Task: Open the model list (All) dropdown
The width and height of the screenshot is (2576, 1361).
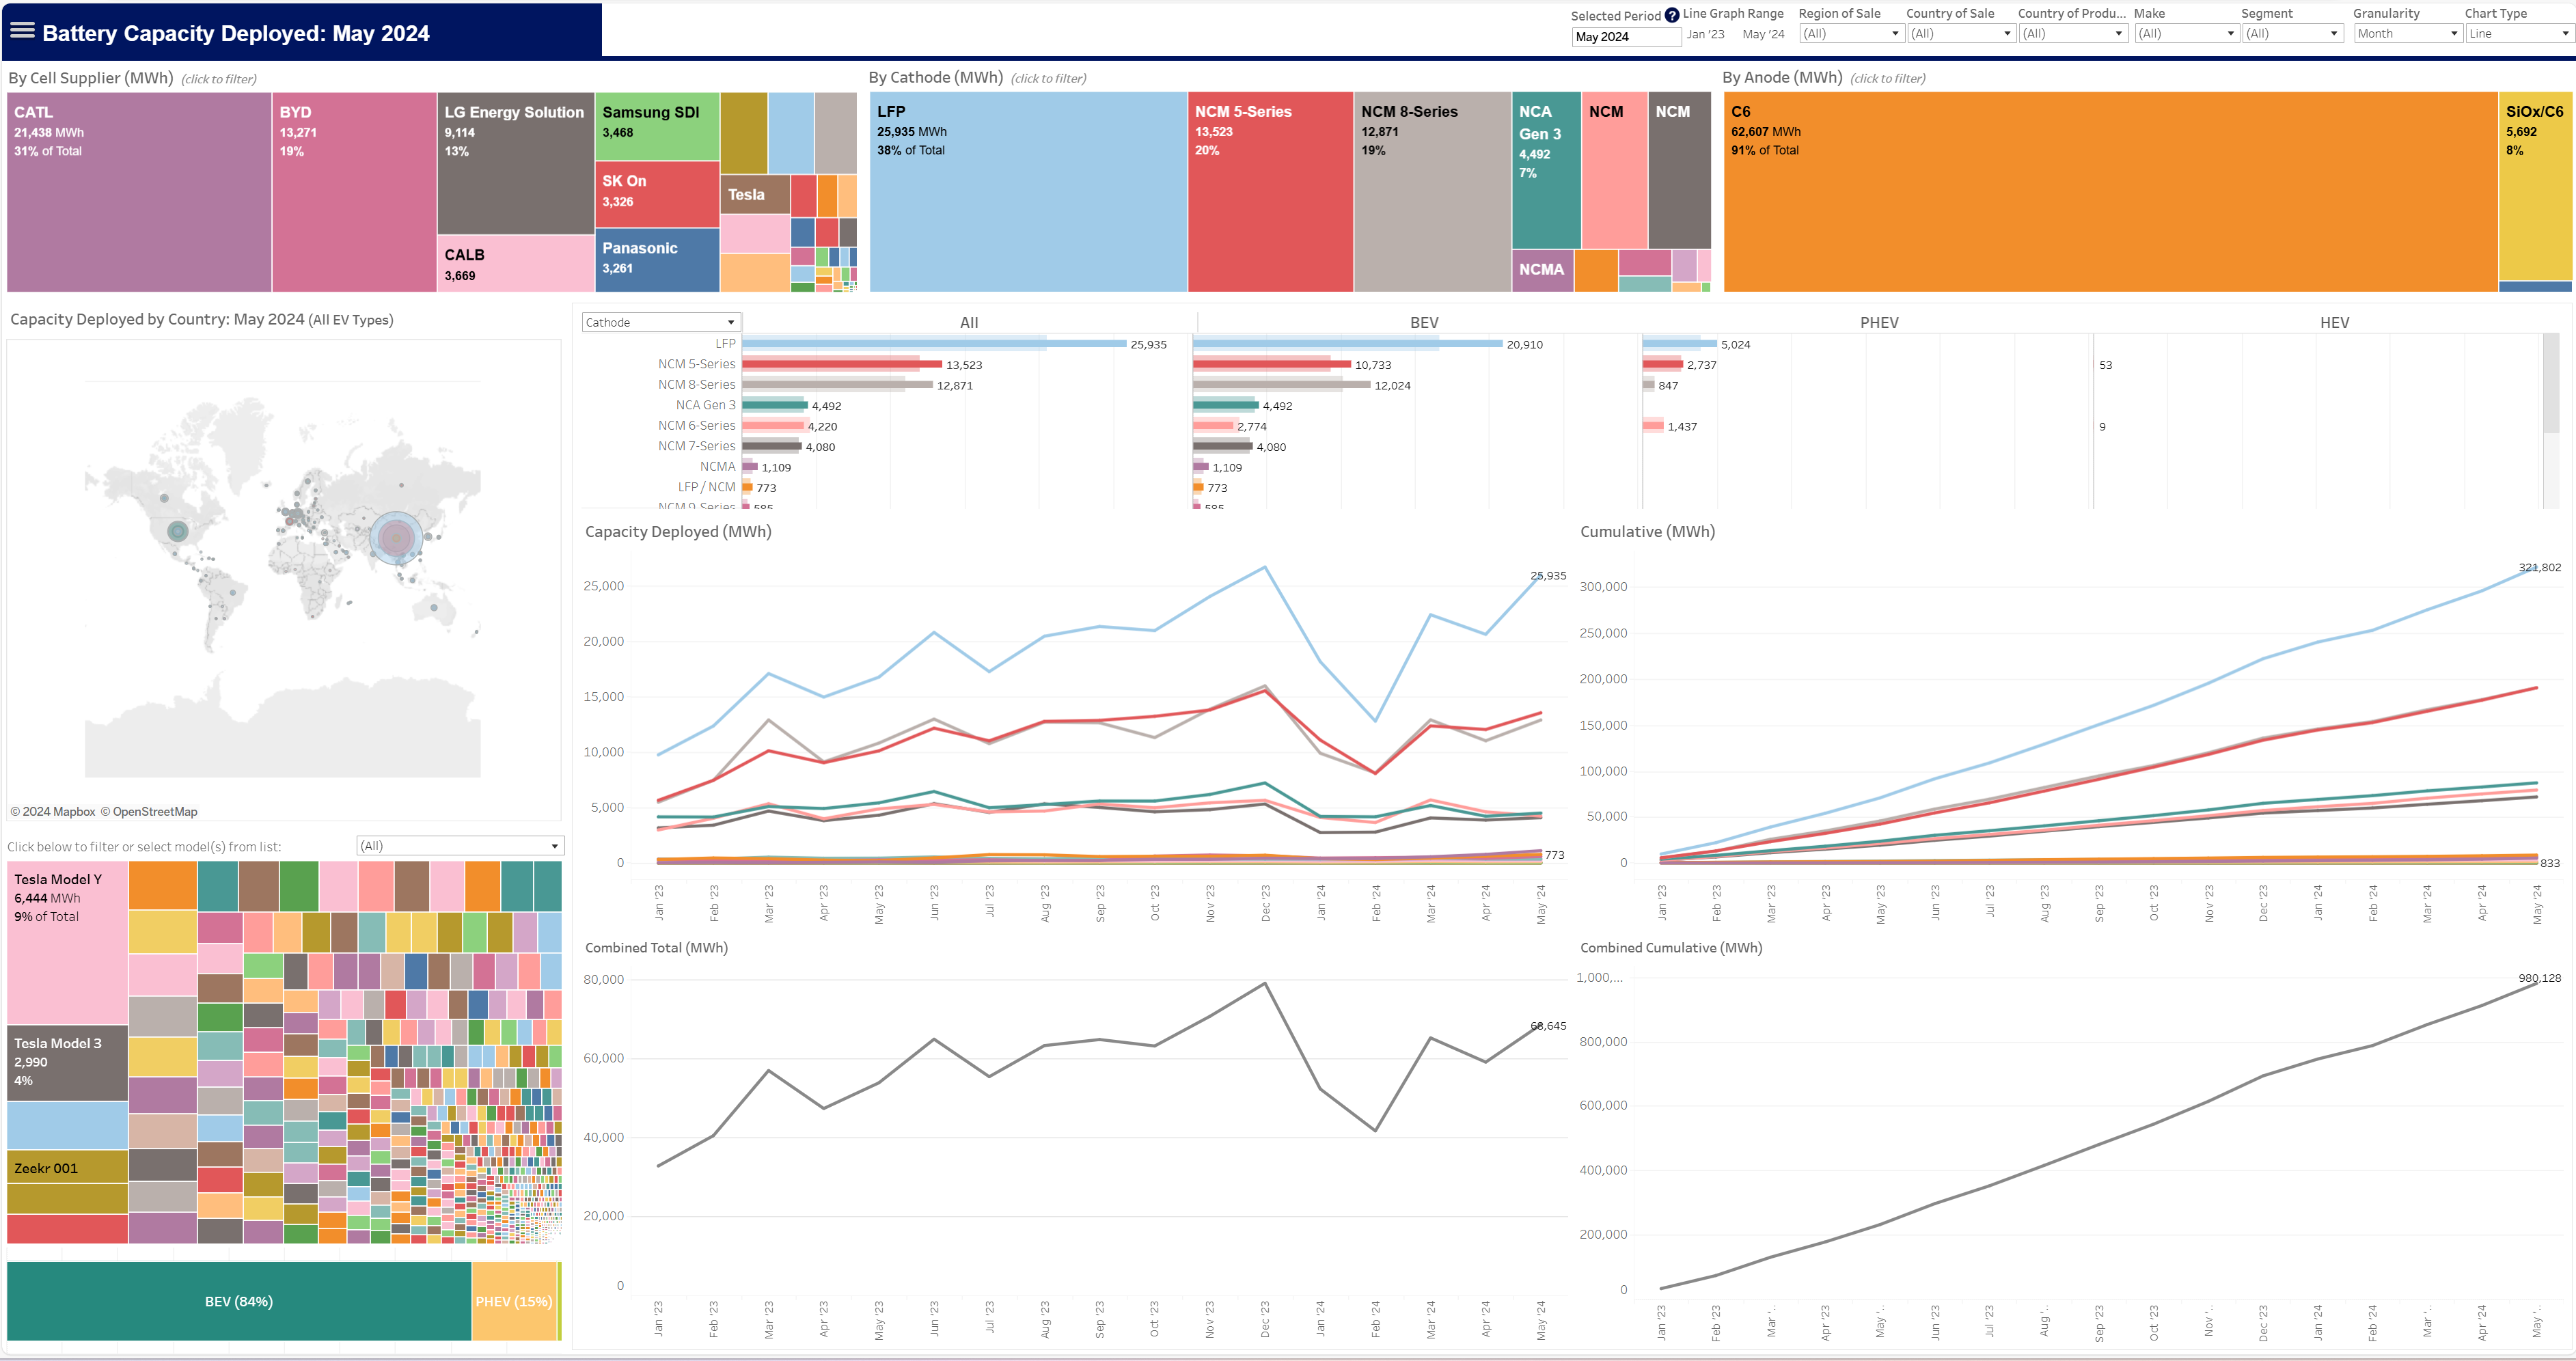Action: [460, 846]
